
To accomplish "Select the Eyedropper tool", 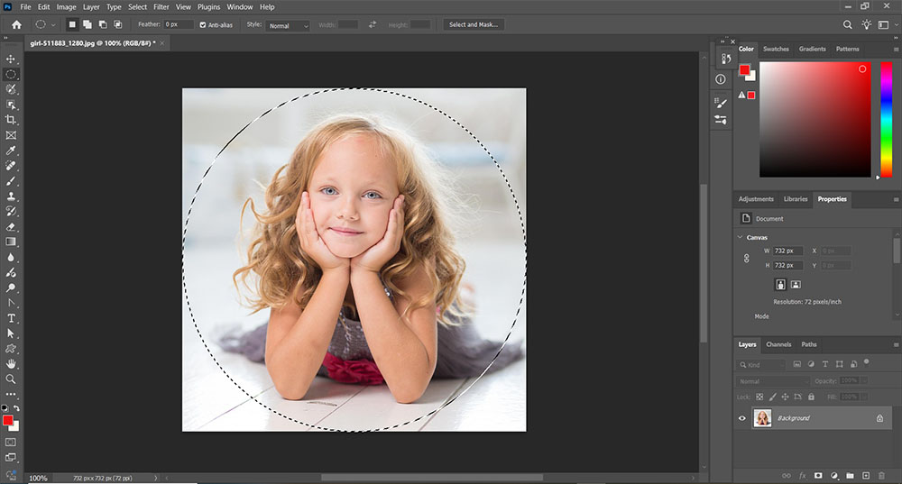I will (x=11, y=151).
